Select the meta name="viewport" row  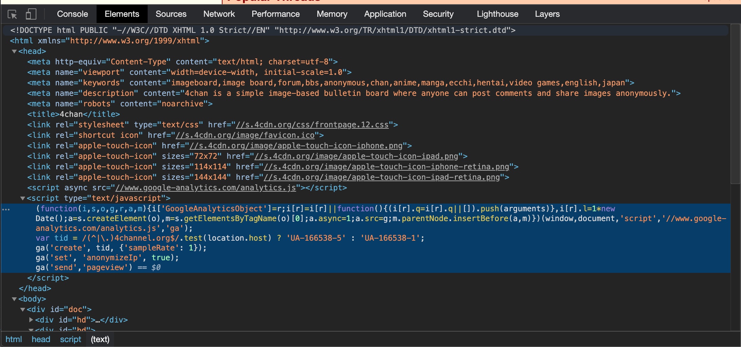(x=366, y=72)
